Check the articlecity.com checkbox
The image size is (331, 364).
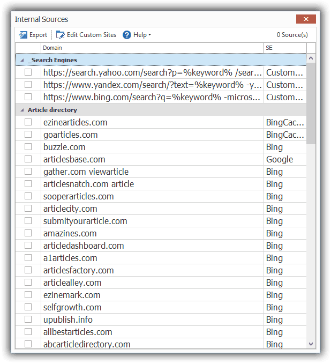tap(28, 208)
